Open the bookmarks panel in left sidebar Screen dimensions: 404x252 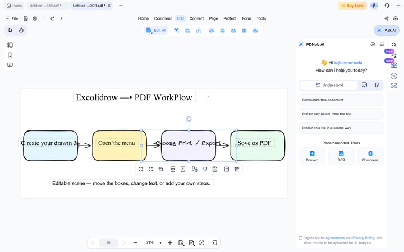point(10,55)
